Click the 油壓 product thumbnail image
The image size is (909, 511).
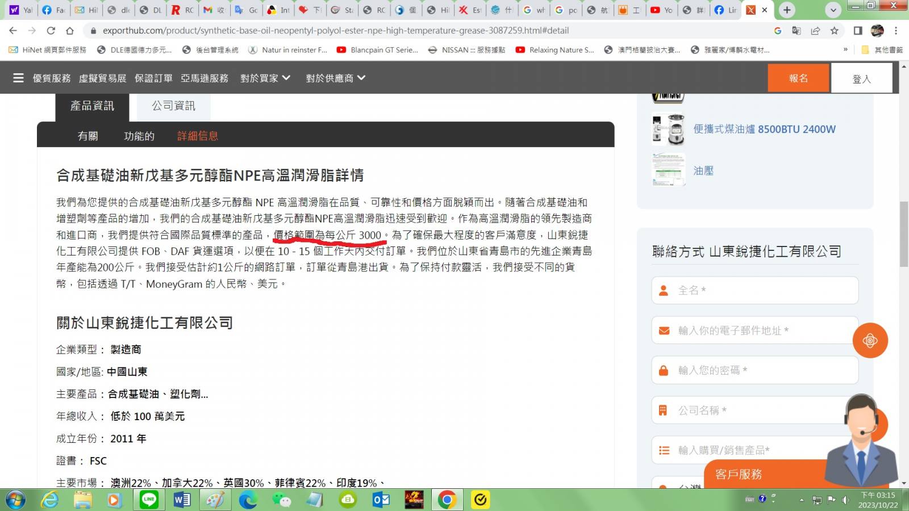pyautogui.click(x=669, y=170)
